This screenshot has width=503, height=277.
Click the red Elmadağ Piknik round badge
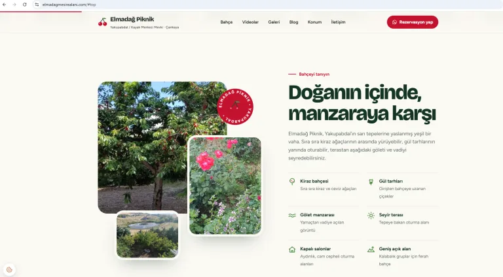(x=235, y=106)
